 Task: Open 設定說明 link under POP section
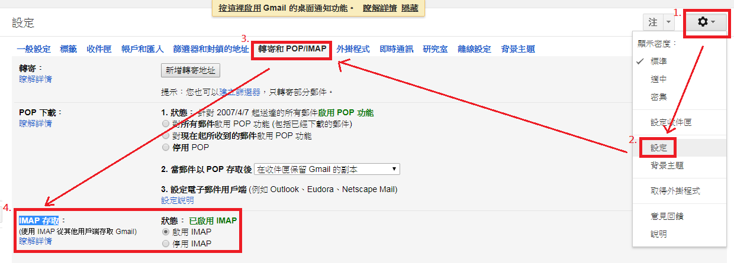tap(178, 200)
